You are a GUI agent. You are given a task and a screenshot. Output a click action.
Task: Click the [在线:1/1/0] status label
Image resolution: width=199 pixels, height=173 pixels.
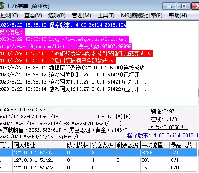164,119
